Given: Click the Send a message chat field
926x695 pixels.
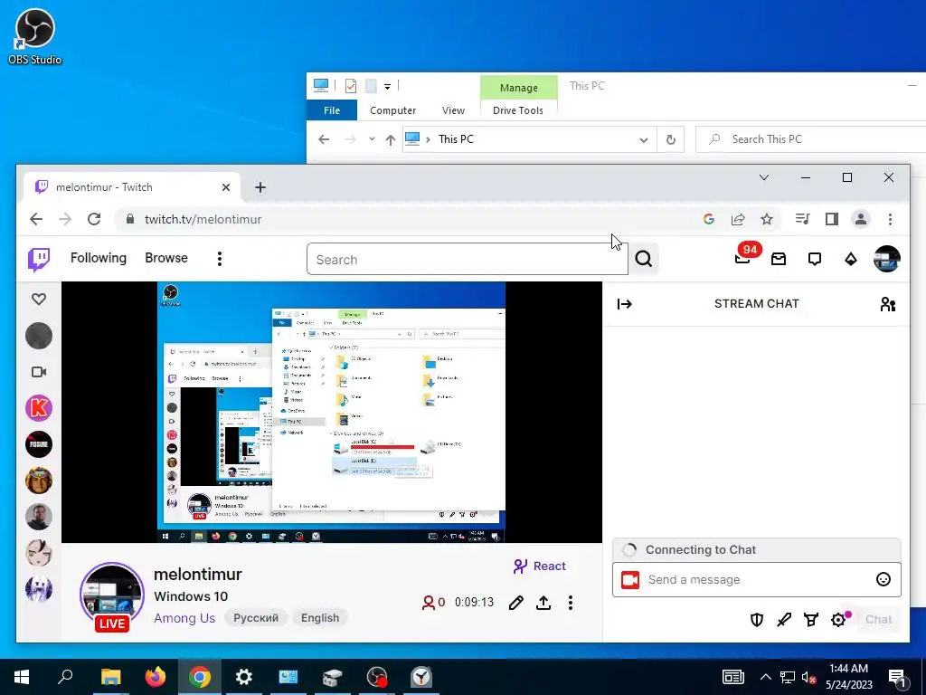Looking at the screenshot, I should [757, 580].
